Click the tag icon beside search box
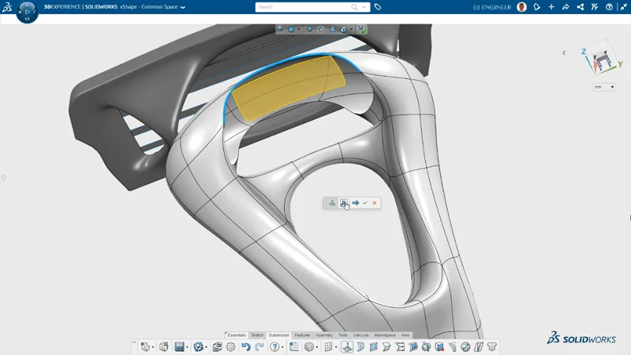 tap(378, 7)
